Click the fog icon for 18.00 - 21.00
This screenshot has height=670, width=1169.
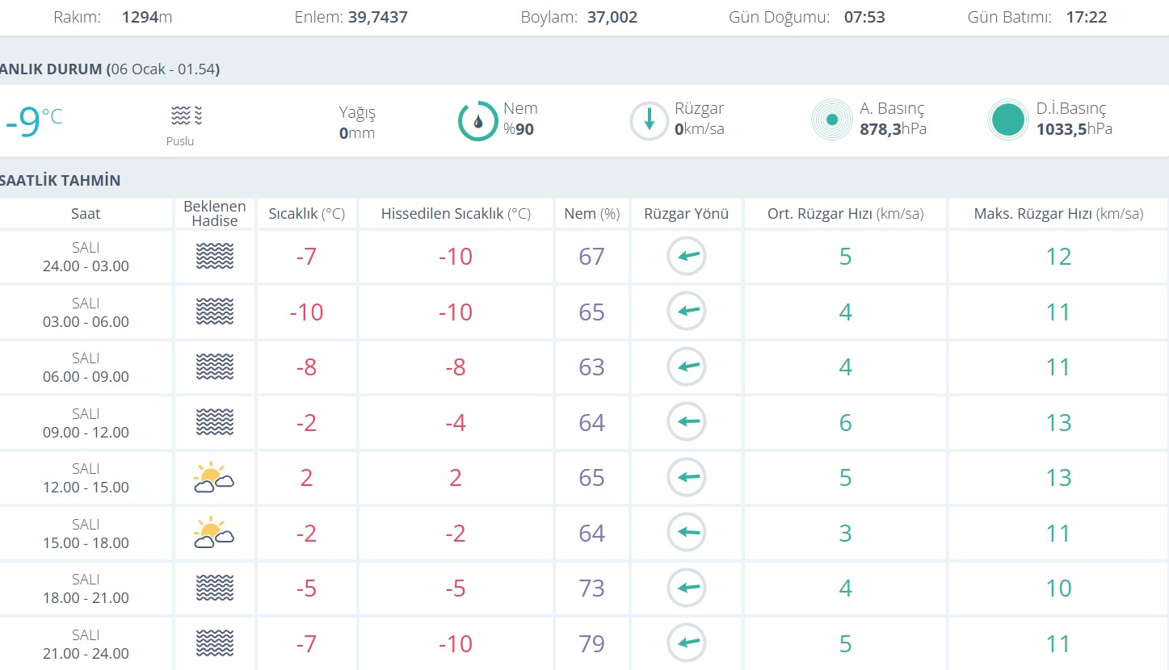tap(214, 588)
